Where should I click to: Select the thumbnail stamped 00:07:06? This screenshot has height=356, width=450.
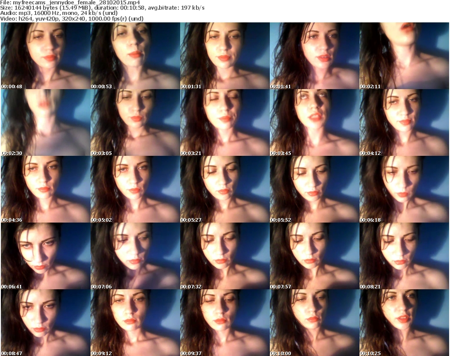(x=135, y=256)
